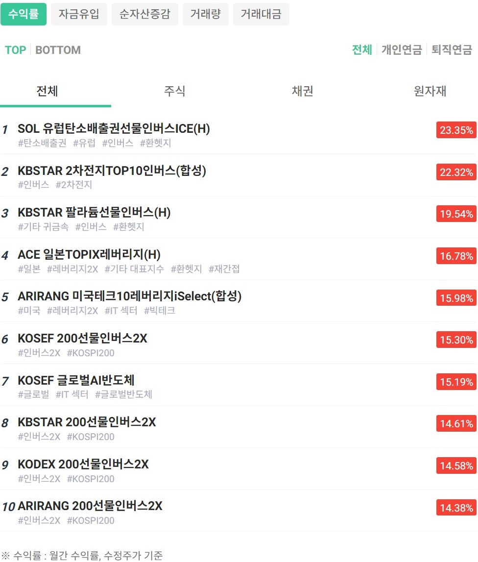Image resolution: width=478 pixels, height=562 pixels.
Task: Open ACE 일본TOPIX레버리지(H) listing
Action: [x=89, y=255]
